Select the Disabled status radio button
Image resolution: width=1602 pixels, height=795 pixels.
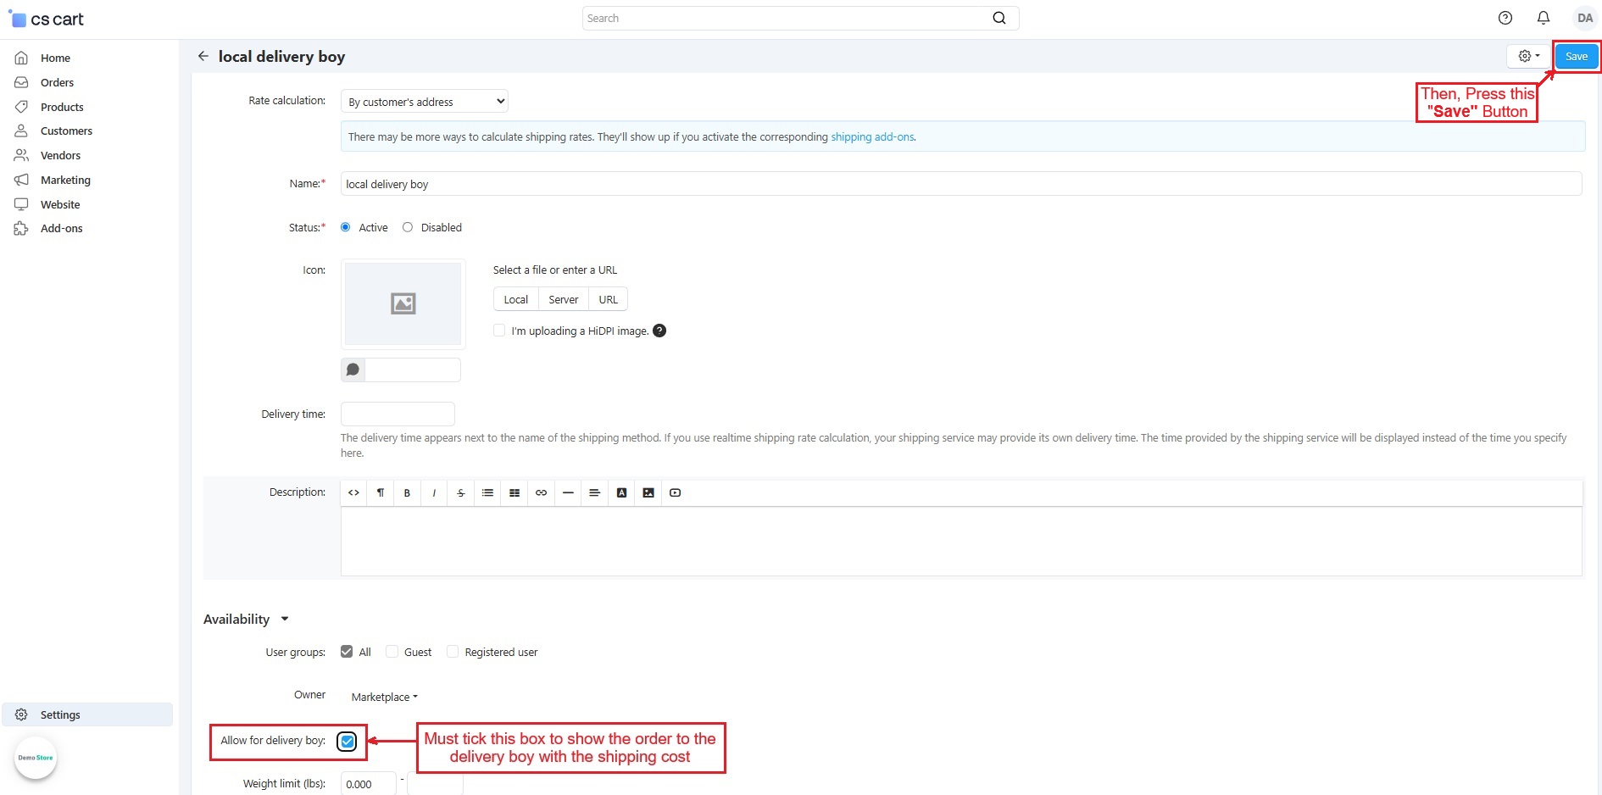(x=408, y=227)
